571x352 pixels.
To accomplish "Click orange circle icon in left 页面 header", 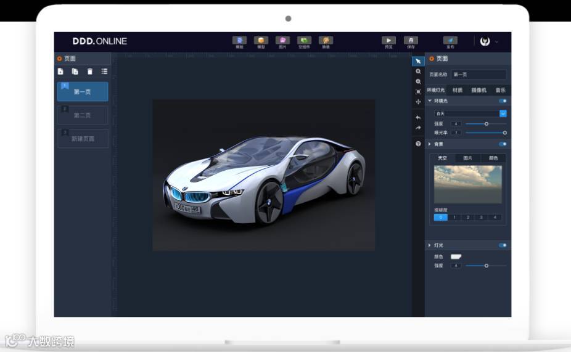I will pos(59,59).
